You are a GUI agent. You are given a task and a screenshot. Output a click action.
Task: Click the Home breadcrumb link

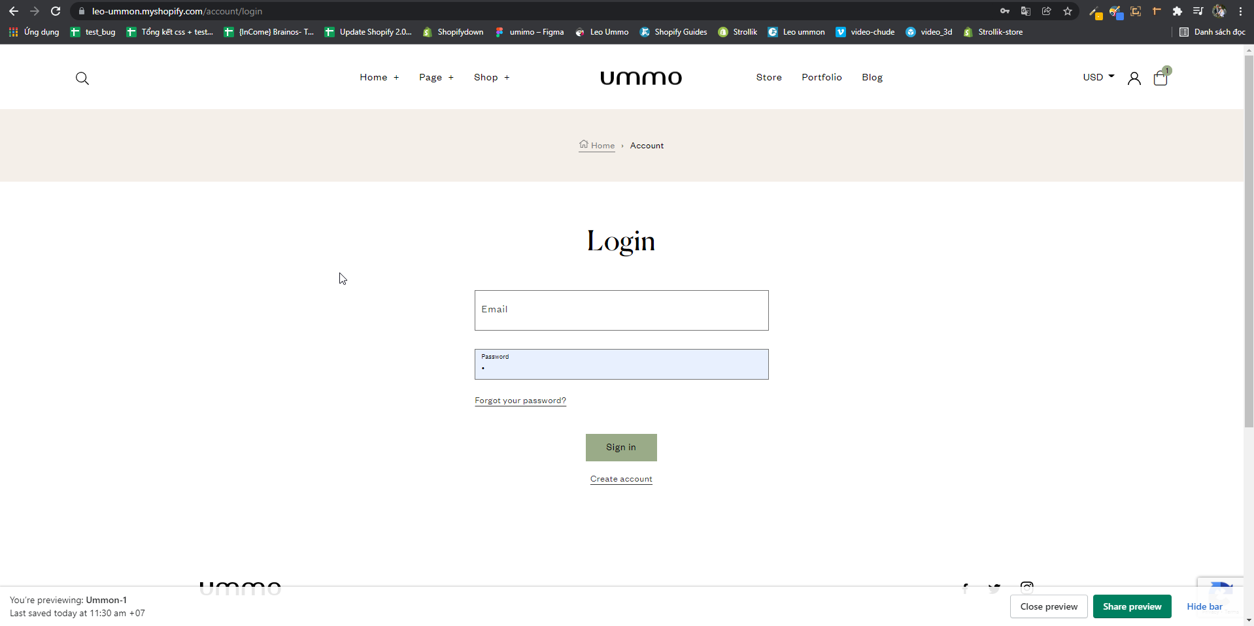(597, 145)
